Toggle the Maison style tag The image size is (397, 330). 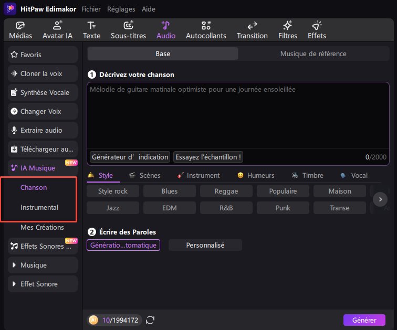(340, 191)
